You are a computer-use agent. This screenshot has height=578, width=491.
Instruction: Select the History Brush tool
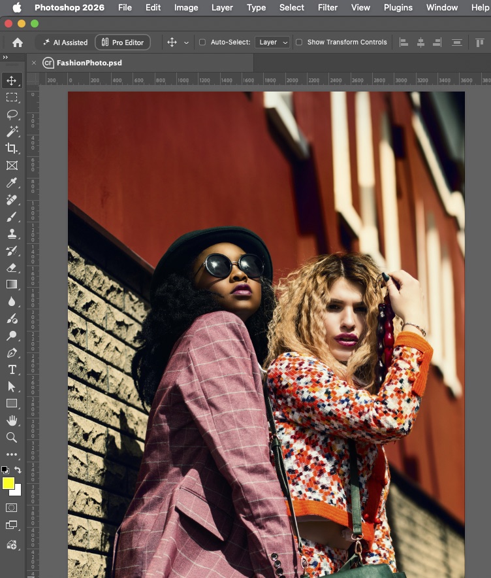point(11,250)
